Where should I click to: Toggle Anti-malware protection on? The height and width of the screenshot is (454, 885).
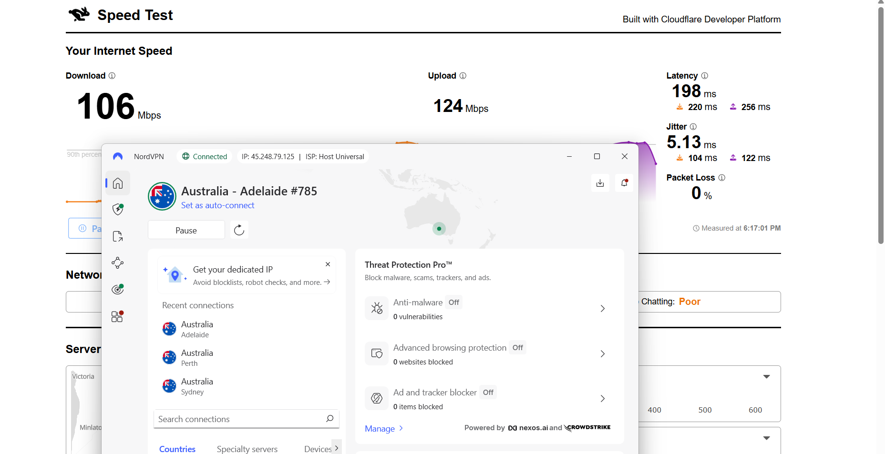(453, 302)
